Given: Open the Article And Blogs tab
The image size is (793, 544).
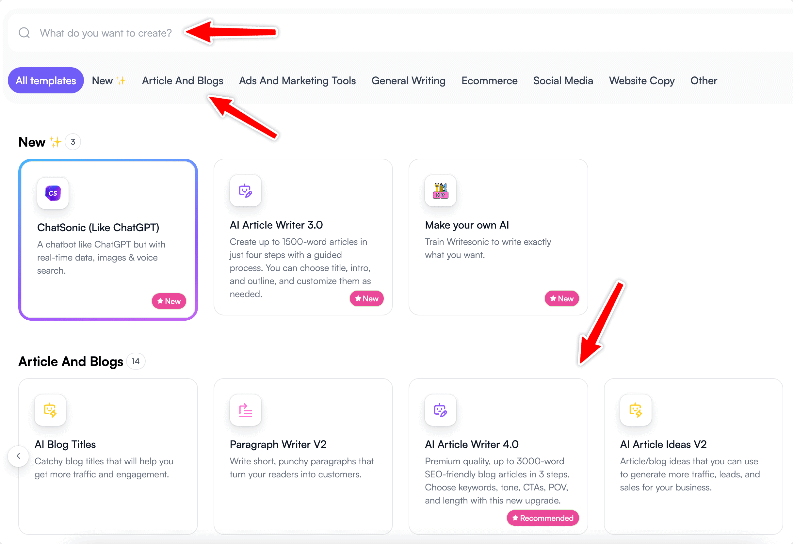Looking at the screenshot, I should [x=183, y=81].
